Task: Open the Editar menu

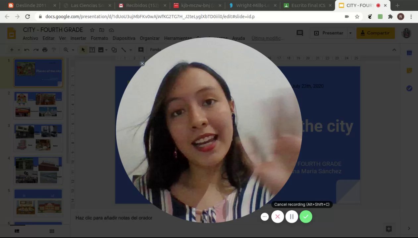Action: (x=48, y=38)
